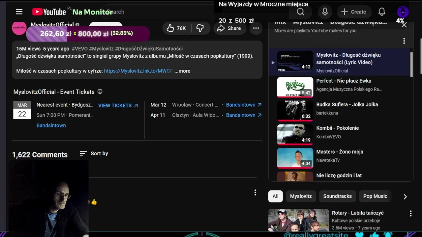Click the MAR 22 date badge

click(22, 110)
